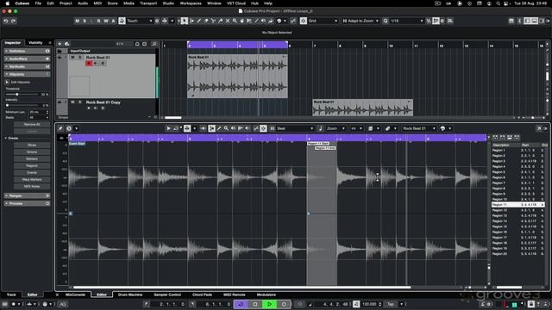
Task: Open the Zoom dropdown in Sample Editor
Action: click(336, 128)
